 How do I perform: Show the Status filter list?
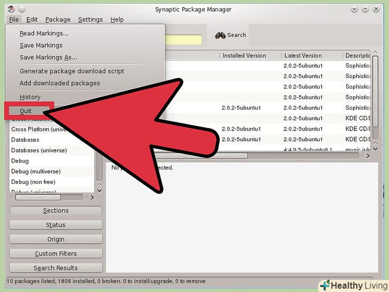pos(56,225)
